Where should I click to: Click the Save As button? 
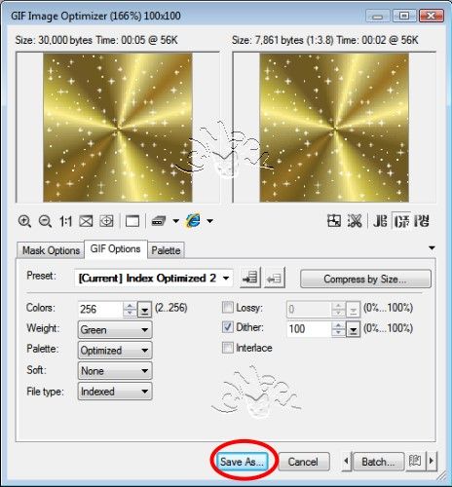[242, 462]
